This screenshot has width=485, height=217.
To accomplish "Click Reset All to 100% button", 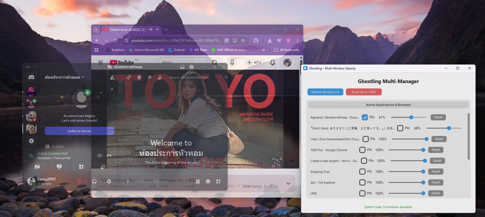I will click(364, 92).
